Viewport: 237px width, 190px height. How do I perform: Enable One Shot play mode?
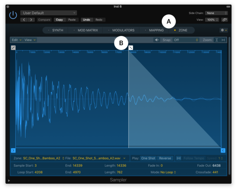148,158
